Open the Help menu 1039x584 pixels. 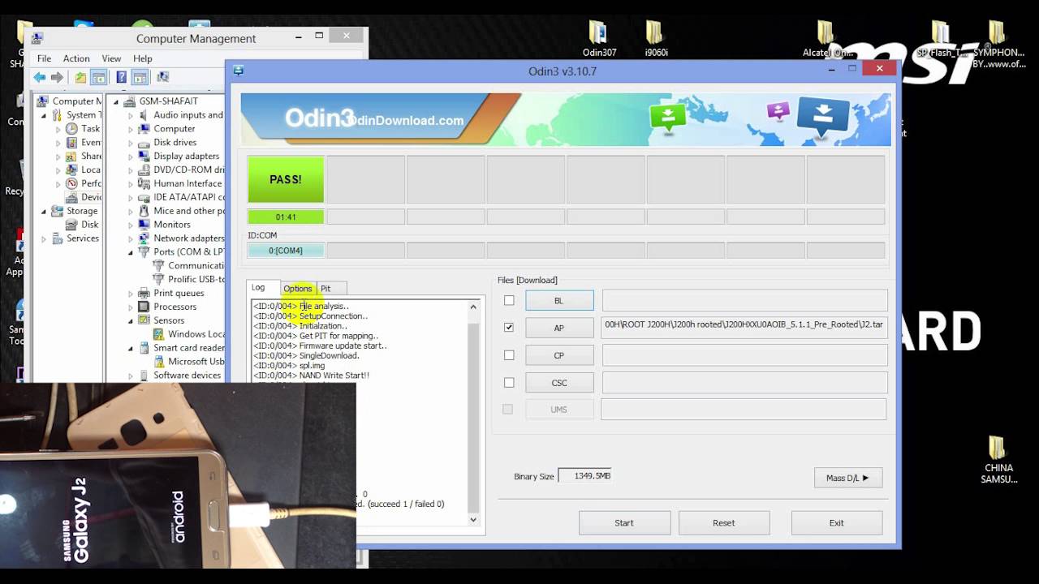point(142,58)
